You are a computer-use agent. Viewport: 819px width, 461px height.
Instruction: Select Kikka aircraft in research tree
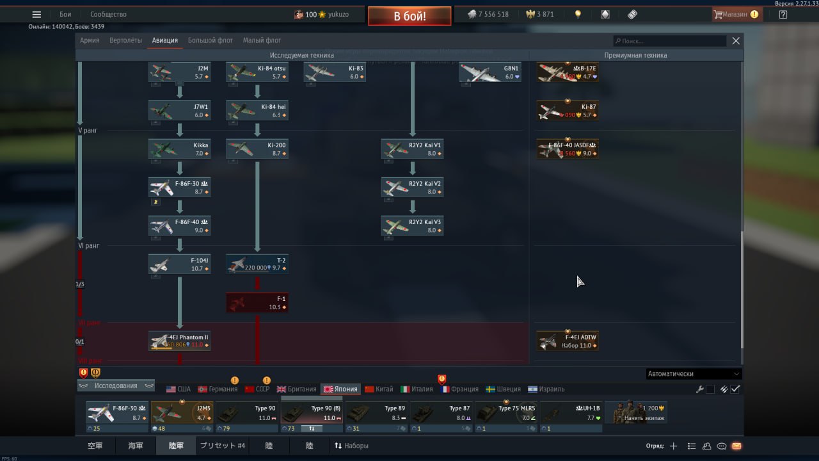(x=180, y=149)
